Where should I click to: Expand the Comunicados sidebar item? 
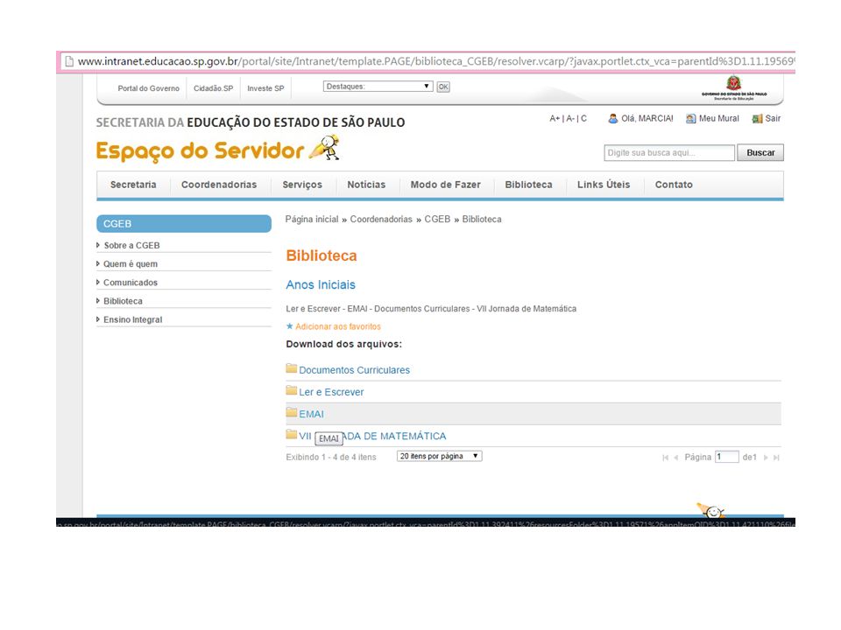[97, 283]
